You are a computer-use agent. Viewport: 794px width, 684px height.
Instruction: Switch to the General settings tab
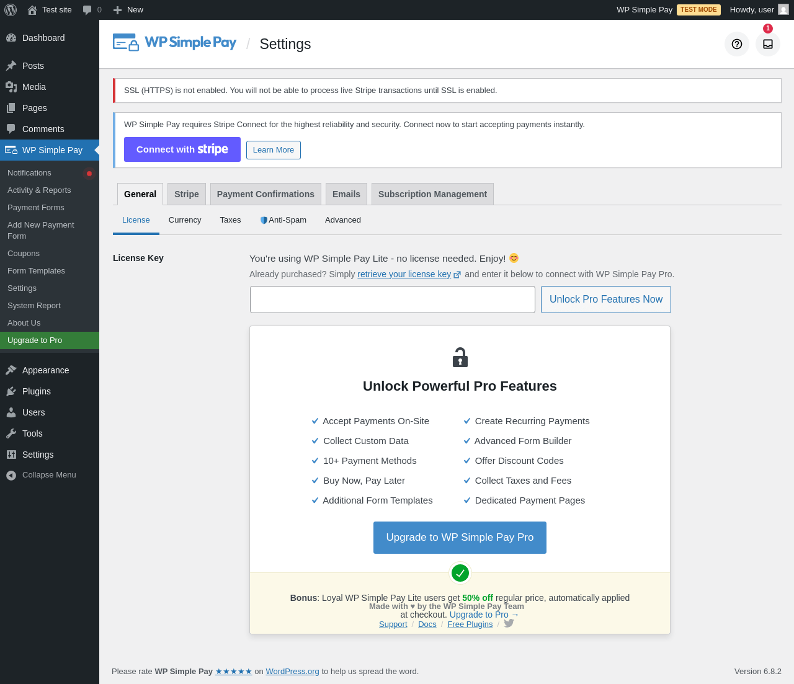point(140,194)
